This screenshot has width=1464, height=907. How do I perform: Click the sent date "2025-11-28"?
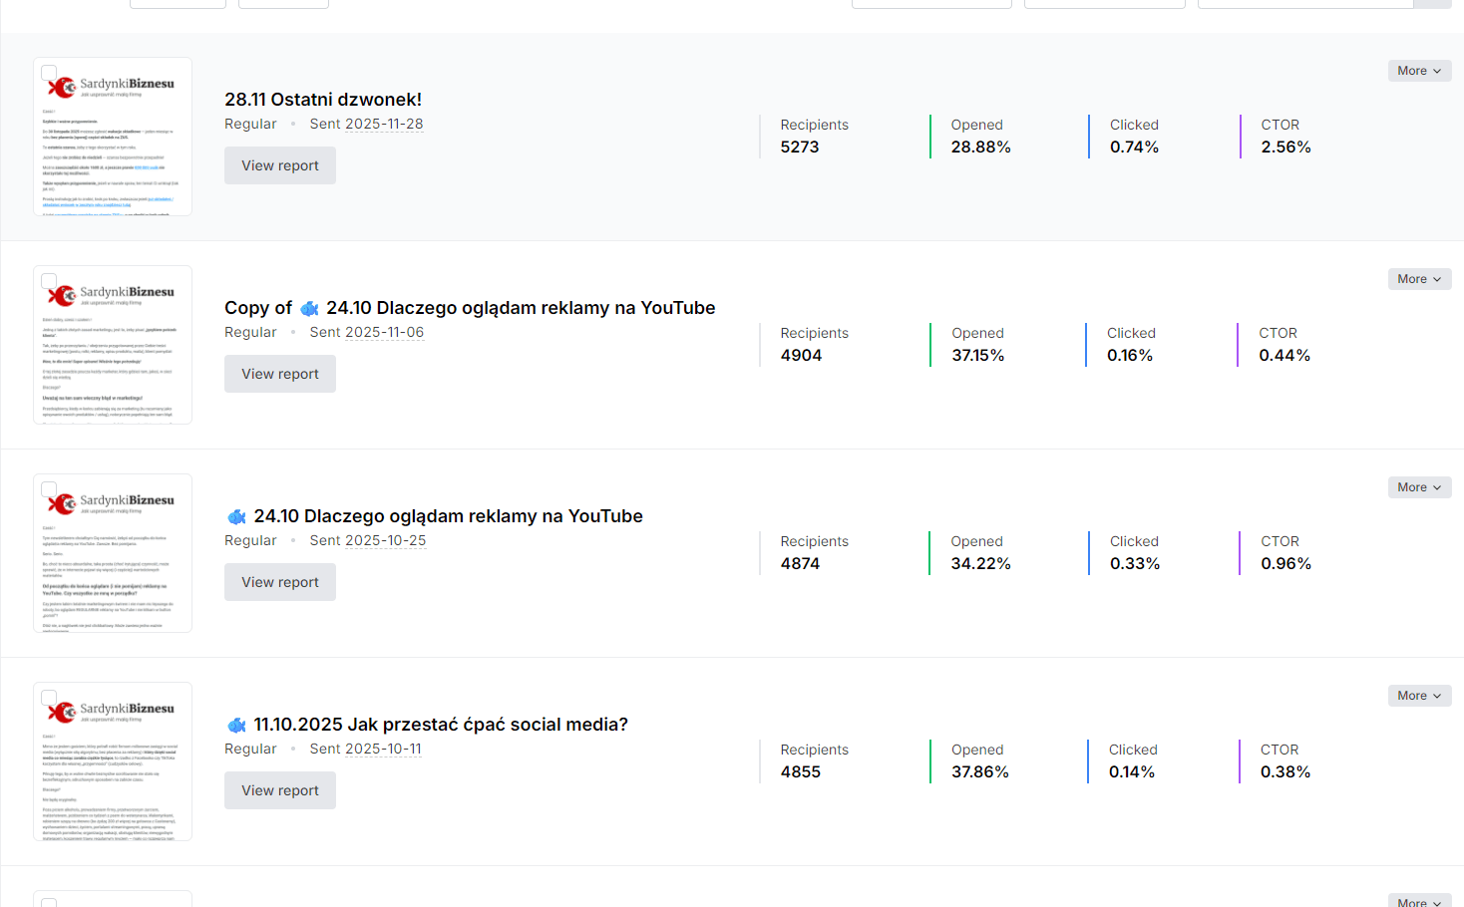click(384, 125)
